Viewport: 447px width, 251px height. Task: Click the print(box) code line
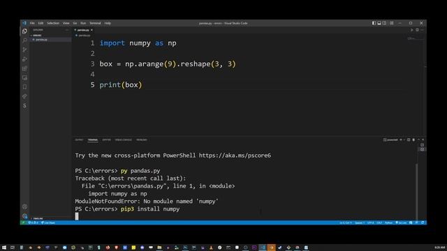coord(121,85)
